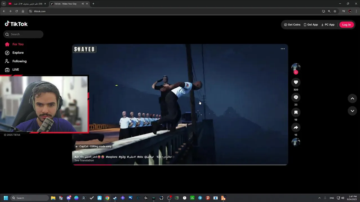
Task: Click the zoom magnifier icon in address bar
Action: coord(329,11)
